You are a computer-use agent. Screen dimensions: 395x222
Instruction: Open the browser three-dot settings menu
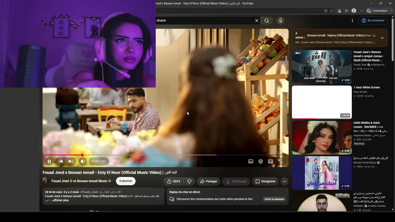[x=361, y=11]
